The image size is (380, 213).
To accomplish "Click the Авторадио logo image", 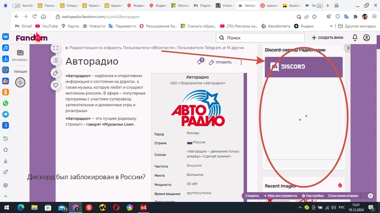I will click(198, 108).
